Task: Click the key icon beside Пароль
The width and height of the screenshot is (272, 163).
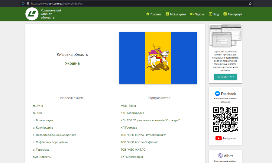Action: (192, 14)
